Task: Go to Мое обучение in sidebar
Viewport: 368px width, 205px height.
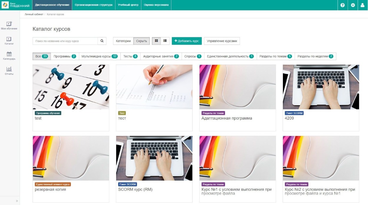Action: [x=9, y=26]
